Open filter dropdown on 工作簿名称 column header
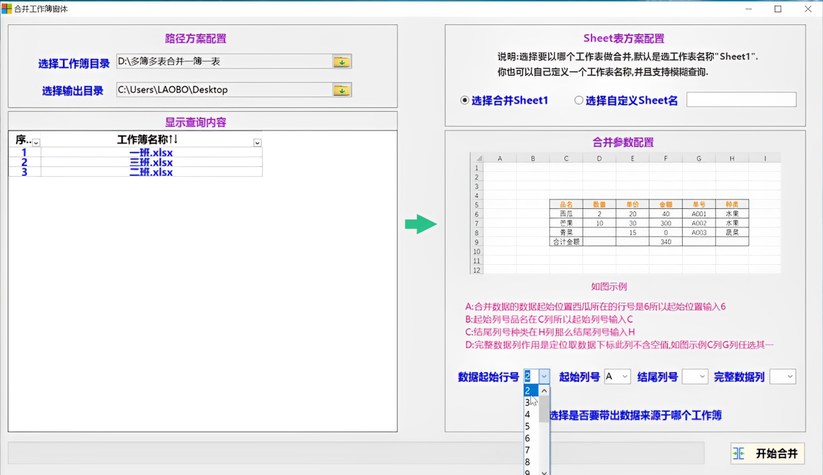This screenshot has height=475, width=823. point(257,143)
